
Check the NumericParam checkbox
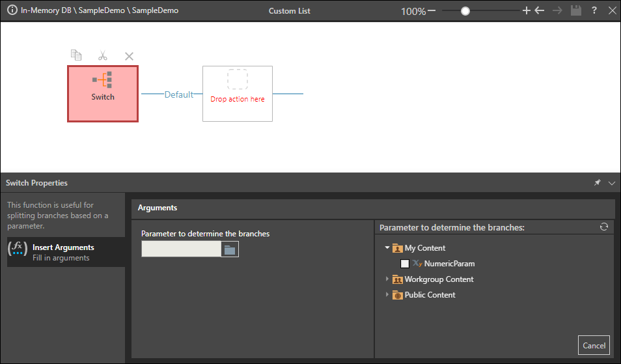click(x=405, y=264)
